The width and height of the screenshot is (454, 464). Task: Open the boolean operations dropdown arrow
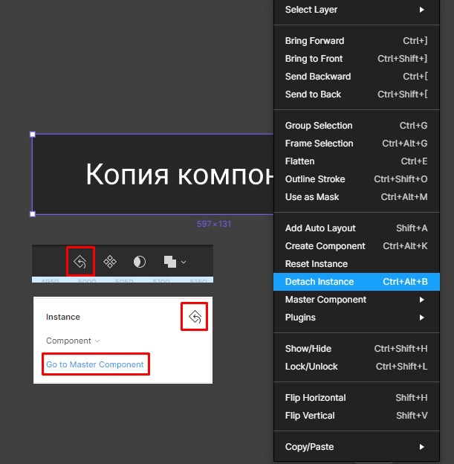[184, 262]
